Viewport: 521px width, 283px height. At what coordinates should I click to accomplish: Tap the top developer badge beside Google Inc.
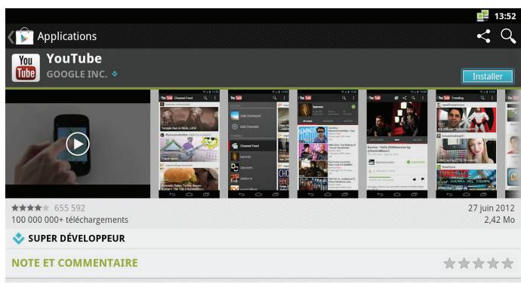click(x=115, y=74)
